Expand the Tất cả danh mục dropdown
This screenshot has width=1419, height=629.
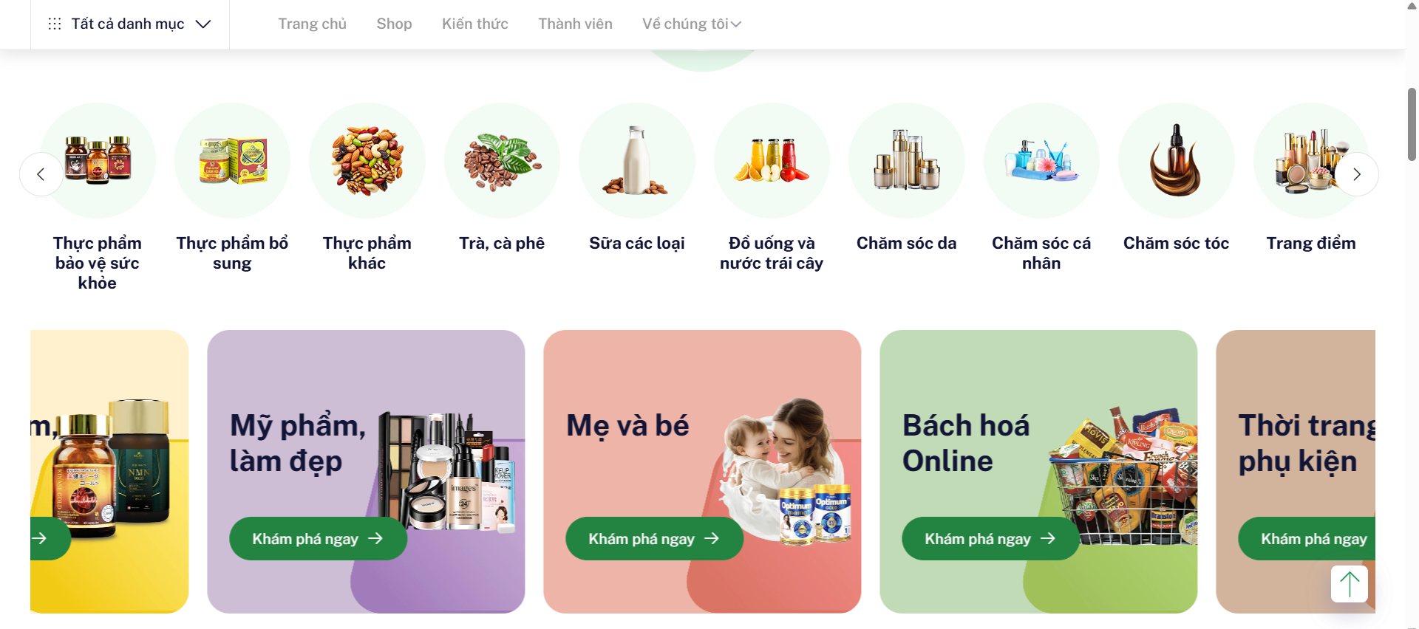pyautogui.click(x=129, y=24)
